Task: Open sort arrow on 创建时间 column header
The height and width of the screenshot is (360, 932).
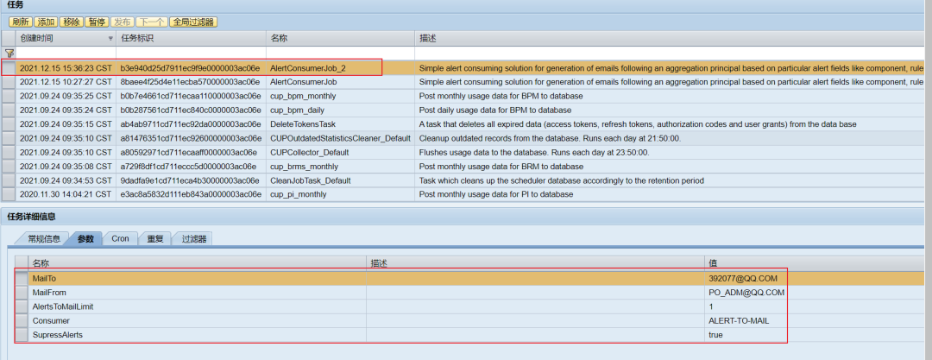Action: click(110, 39)
